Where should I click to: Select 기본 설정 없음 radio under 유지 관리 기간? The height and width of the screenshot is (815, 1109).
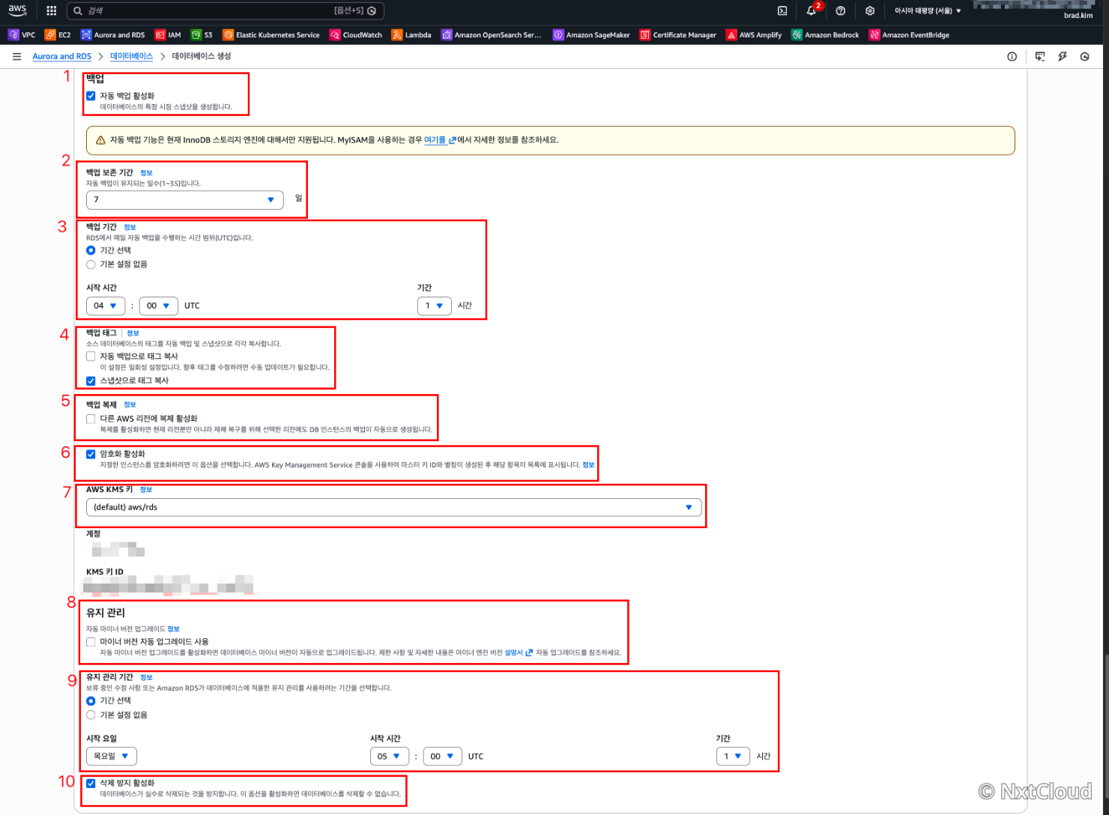tap(91, 715)
